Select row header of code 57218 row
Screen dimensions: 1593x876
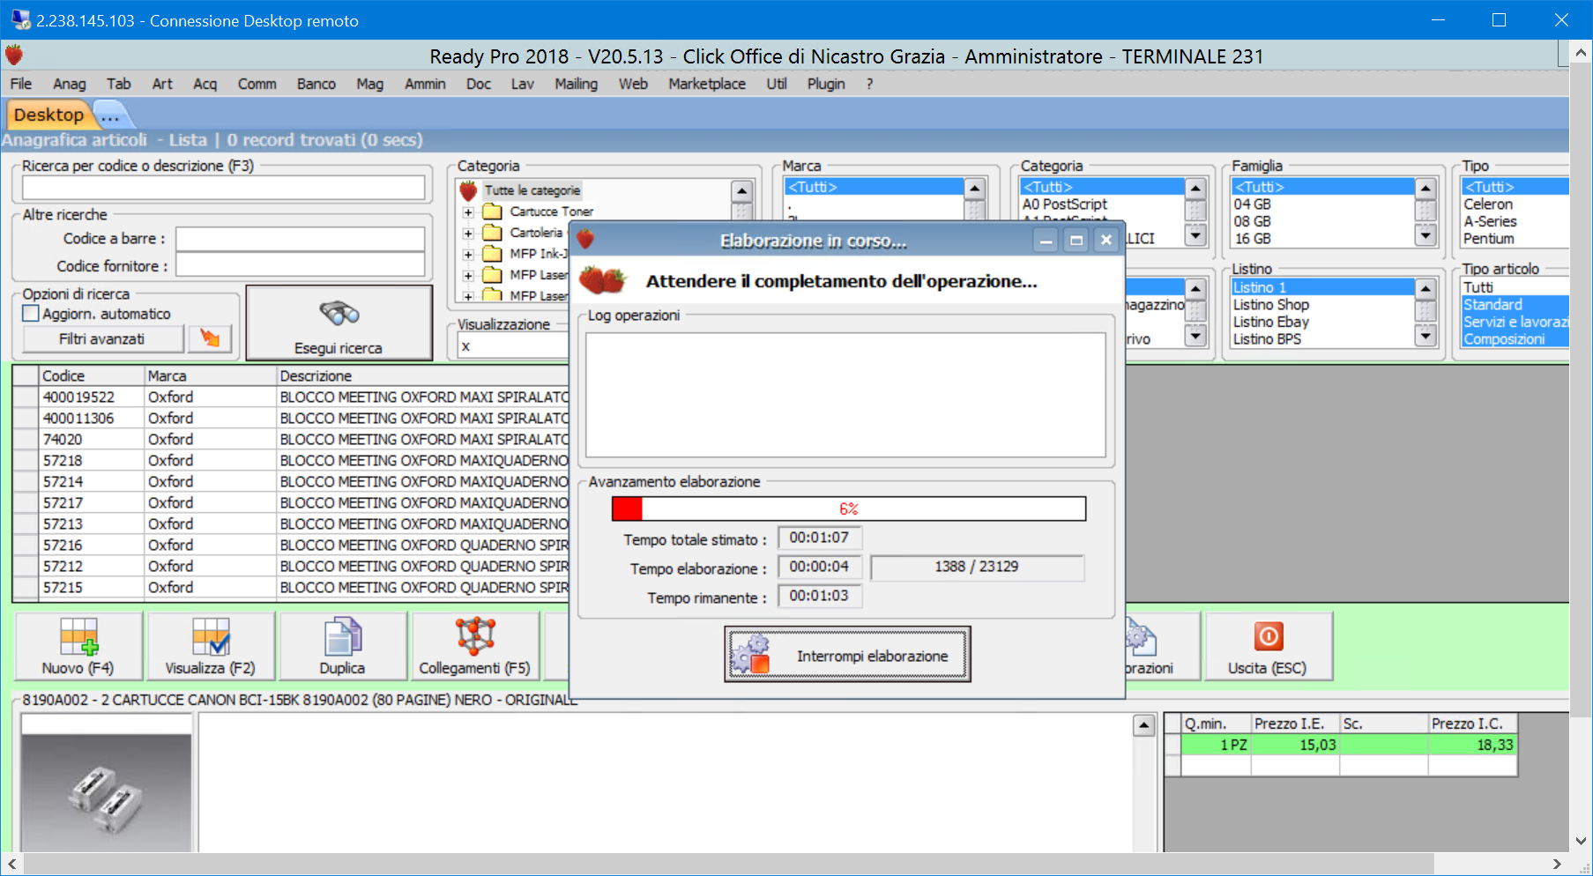click(x=26, y=461)
